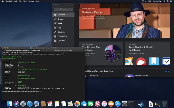This screenshot has width=174, height=108.
Task: Open Messages from the Dock
Action: (84, 104)
